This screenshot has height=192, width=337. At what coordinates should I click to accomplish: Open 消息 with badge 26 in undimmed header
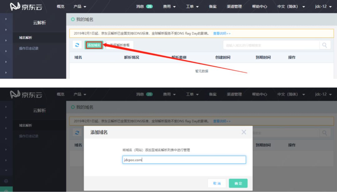pos(144,7)
